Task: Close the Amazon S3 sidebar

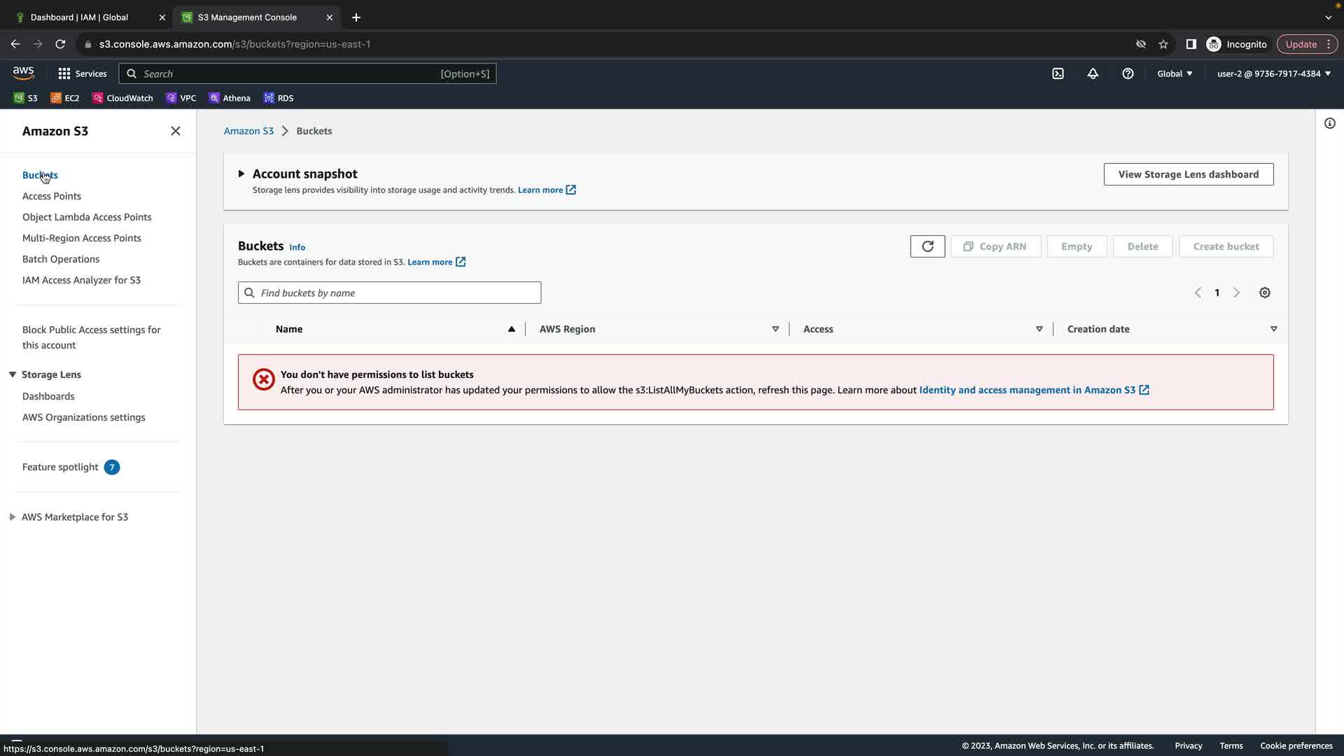Action: click(176, 131)
